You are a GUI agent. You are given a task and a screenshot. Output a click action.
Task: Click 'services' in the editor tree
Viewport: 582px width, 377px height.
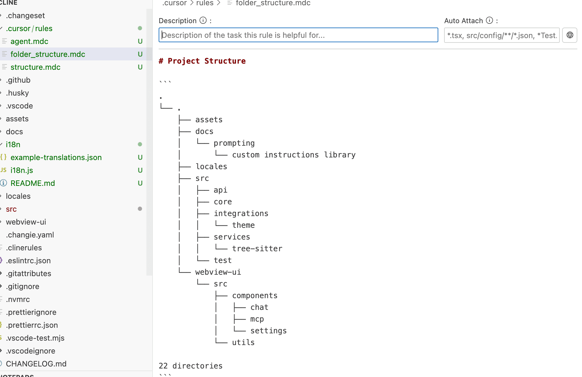[x=232, y=237]
